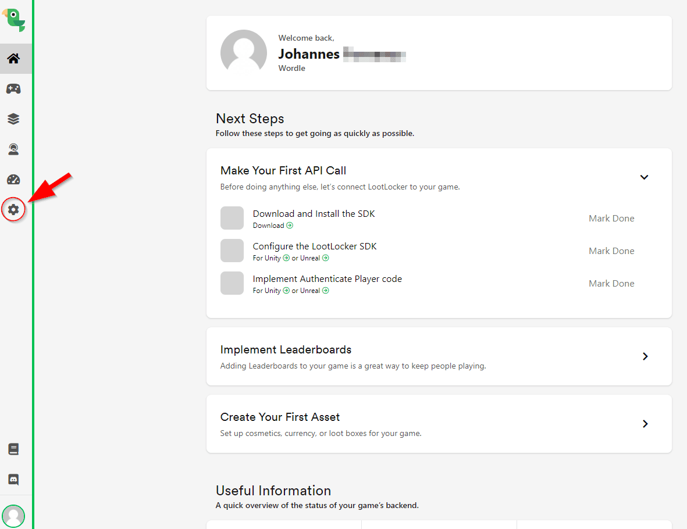Screen dimensions: 687x529
Task: Open the player headset sidebar icon
Action: [x=13, y=150]
